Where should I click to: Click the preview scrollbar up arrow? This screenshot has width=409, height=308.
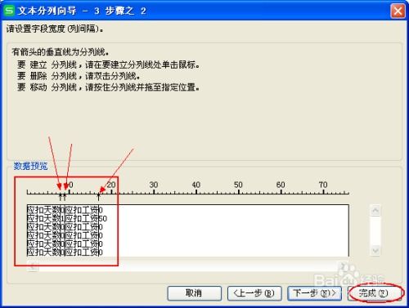pyautogui.click(x=375, y=210)
